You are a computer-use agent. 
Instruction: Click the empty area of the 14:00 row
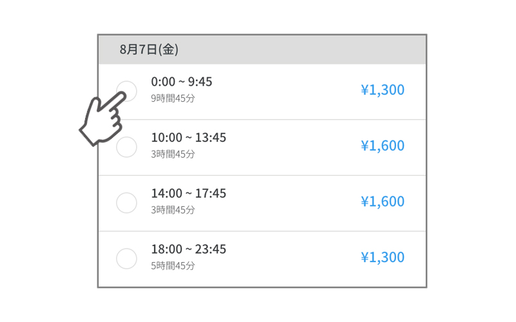(x=293, y=204)
